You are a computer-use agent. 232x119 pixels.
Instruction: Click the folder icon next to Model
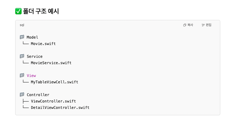[x=22, y=37]
